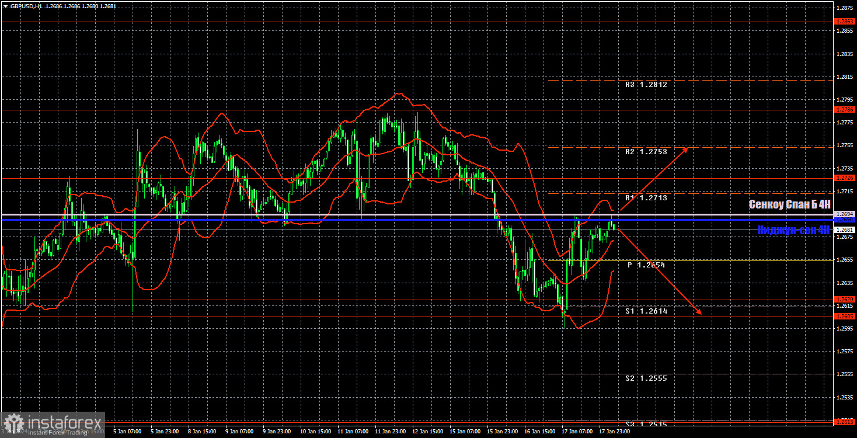Click the 1.2863 red price tag

[x=845, y=21]
